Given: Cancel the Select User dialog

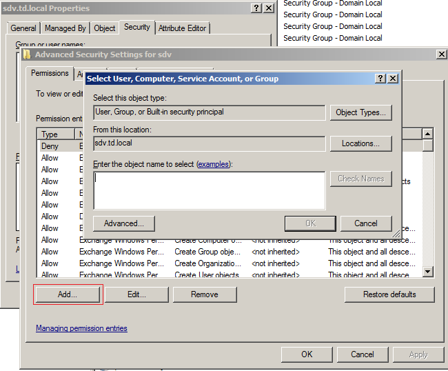Looking at the screenshot, I should [x=365, y=223].
